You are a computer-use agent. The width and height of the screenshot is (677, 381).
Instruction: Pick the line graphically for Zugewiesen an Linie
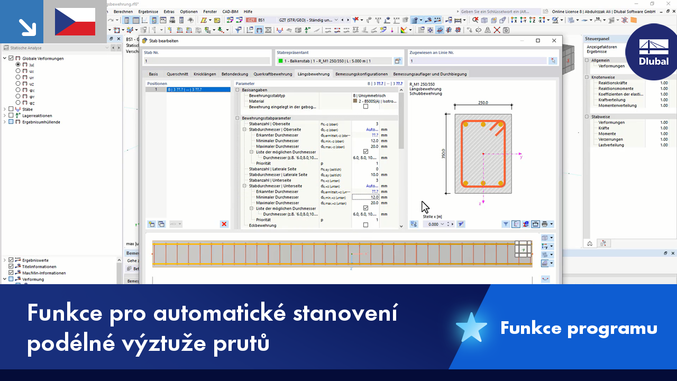553,61
